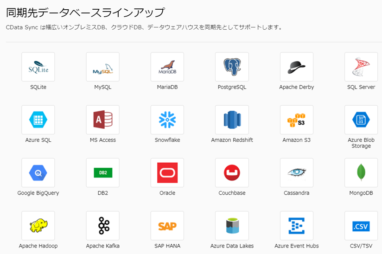Open the Azure SQL hexagon icon
382x254 pixels.
coord(38,120)
